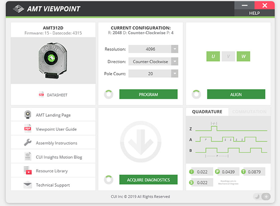Click the Pole Count value 20 field
Viewport: 280px width, 206px height.
(150, 73)
